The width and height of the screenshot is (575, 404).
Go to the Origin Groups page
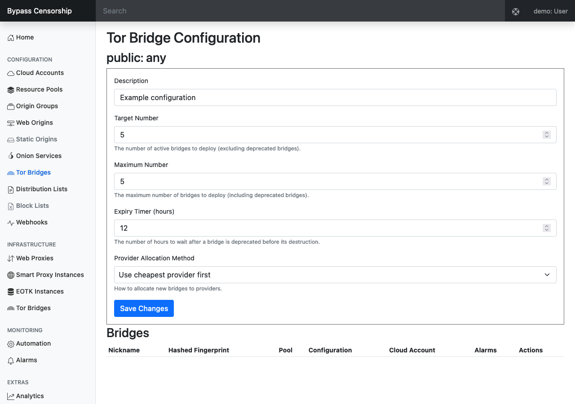(37, 106)
